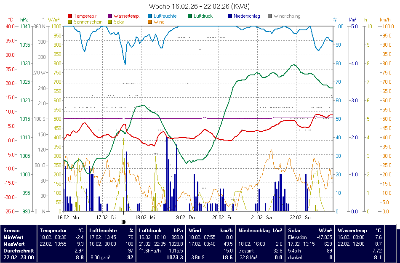The height and width of the screenshot is (263, 400).
Task: Click the Wassertemp. °C table header
Action: 359,231
